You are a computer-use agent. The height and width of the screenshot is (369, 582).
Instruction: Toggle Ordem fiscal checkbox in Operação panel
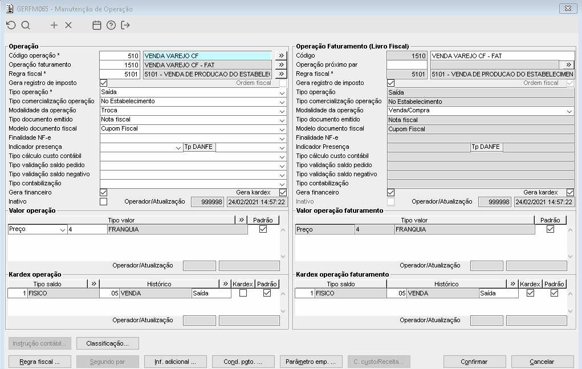pyautogui.click(x=283, y=83)
